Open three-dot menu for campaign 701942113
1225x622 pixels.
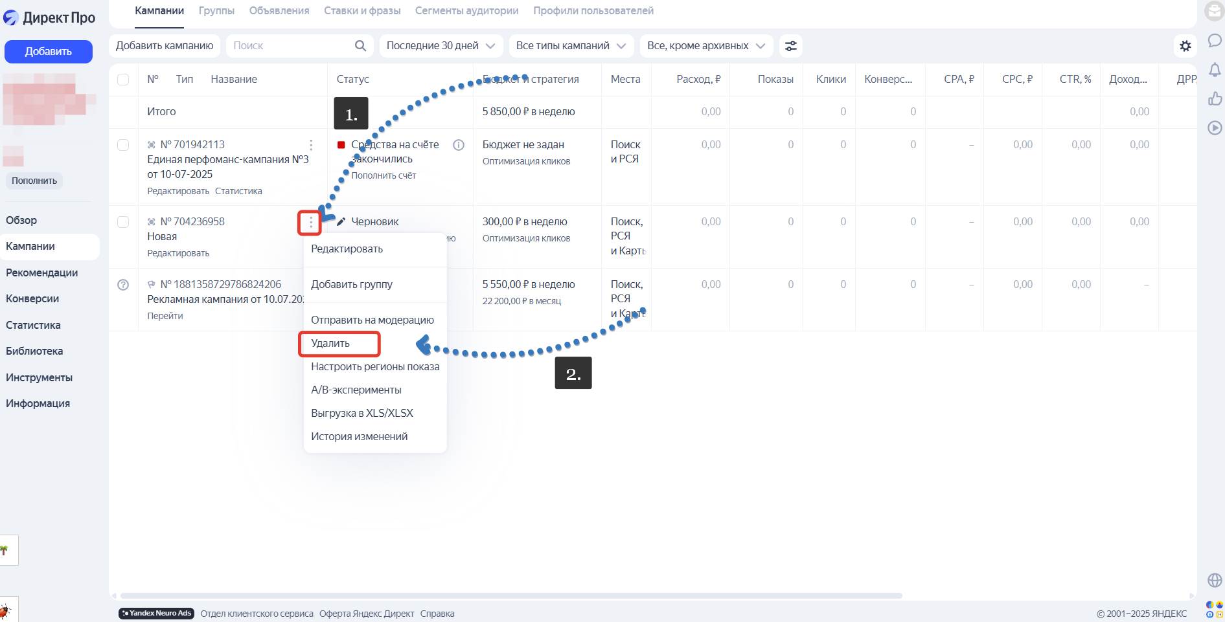click(x=311, y=145)
